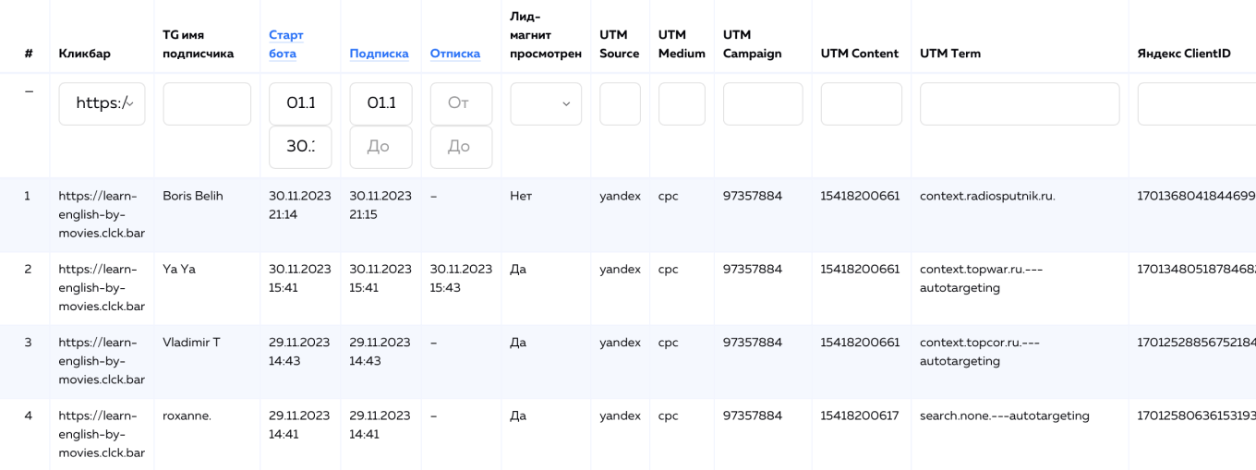
Task: Focus the Яндекс ClientID filter input
Action: pos(1196,103)
